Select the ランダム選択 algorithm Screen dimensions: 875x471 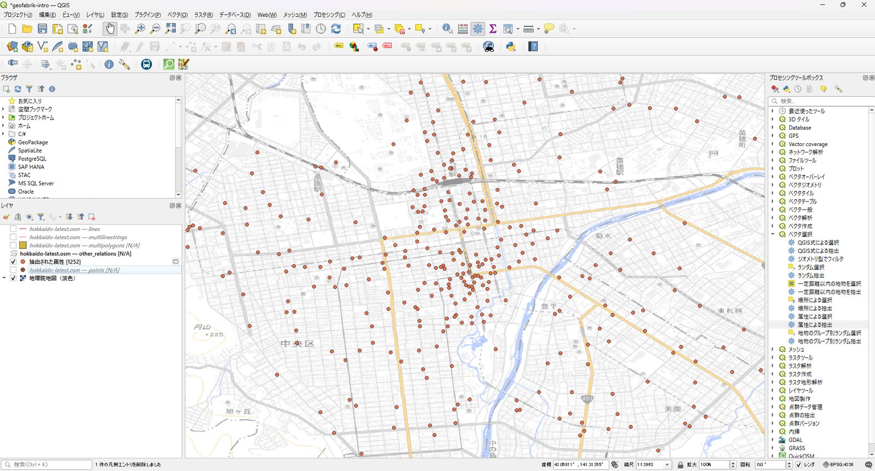click(x=810, y=268)
